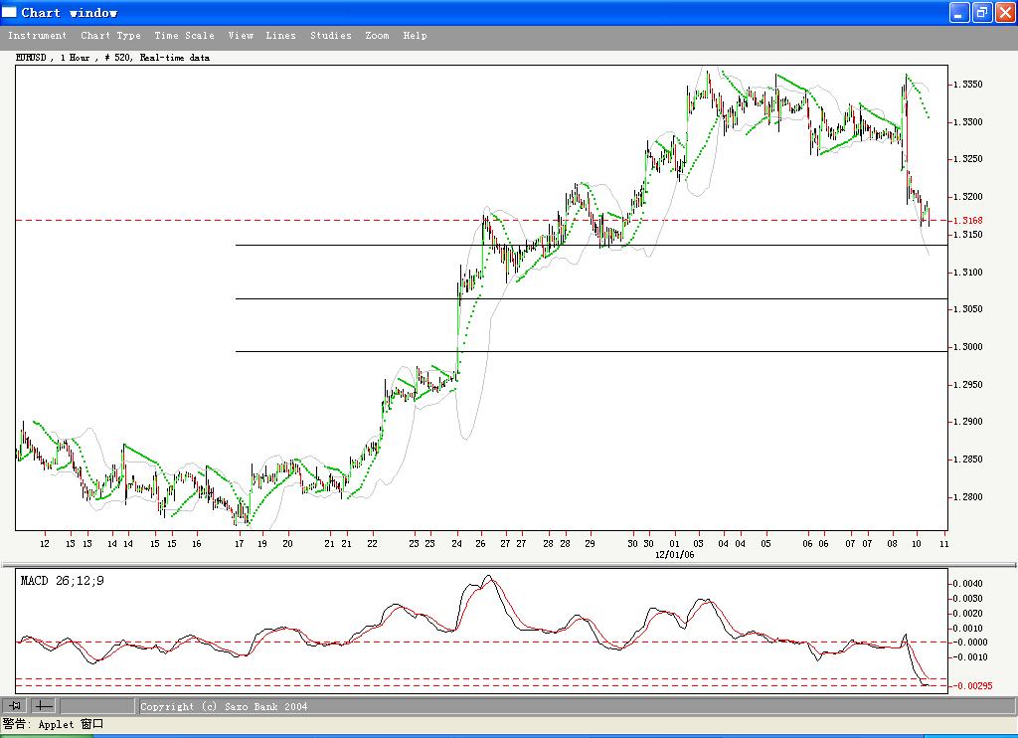Open the View menu
1018x738 pixels.
tap(241, 35)
